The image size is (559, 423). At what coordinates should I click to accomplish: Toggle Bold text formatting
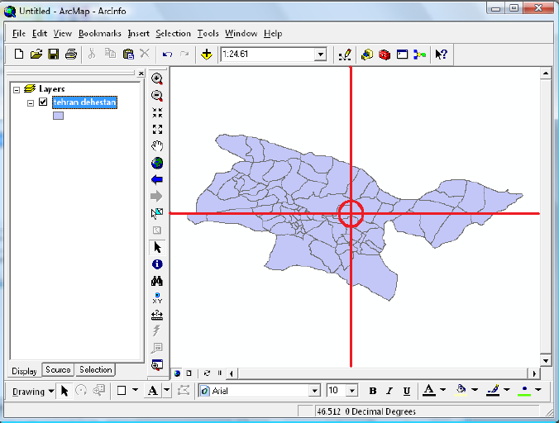[x=373, y=391]
